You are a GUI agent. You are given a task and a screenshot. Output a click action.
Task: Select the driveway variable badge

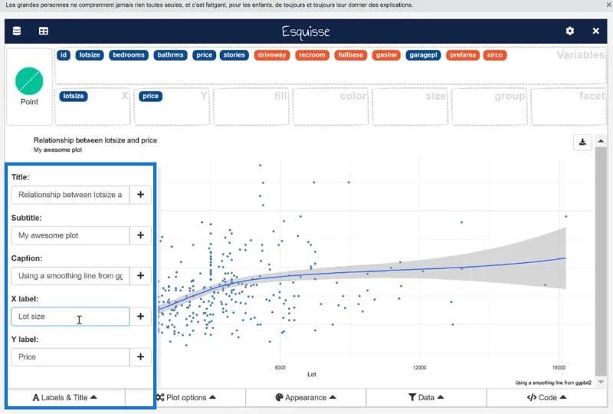click(x=272, y=55)
